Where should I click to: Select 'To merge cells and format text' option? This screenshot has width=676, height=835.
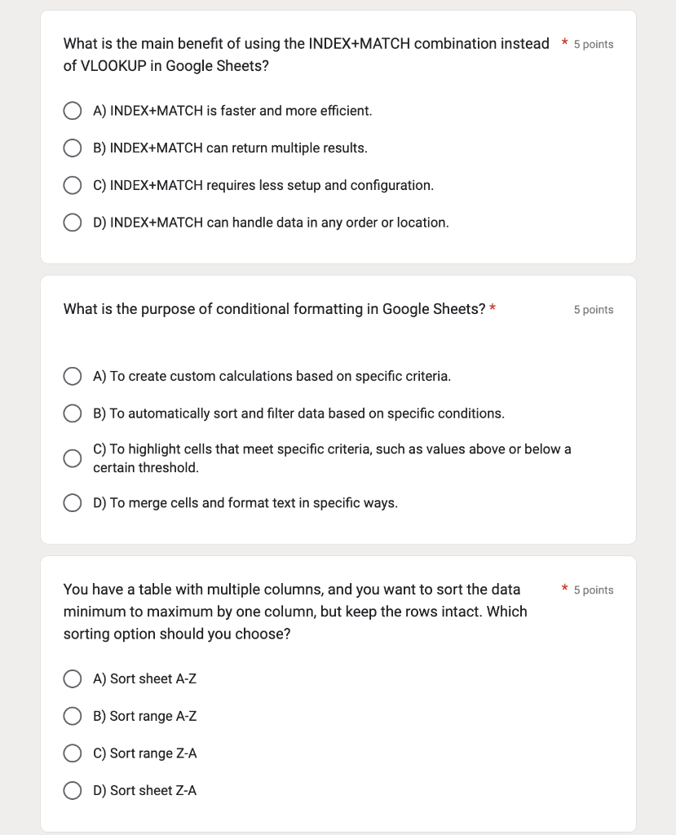[73, 502]
